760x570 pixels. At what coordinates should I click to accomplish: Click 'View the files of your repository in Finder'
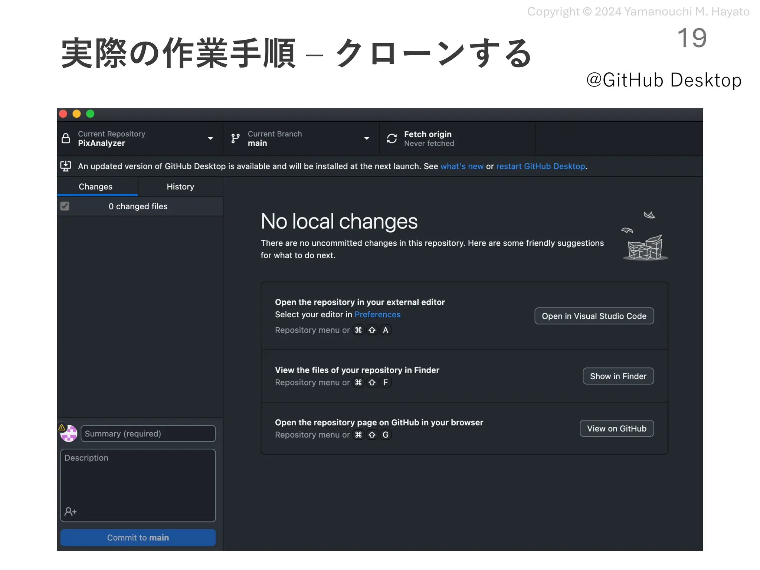coord(357,370)
